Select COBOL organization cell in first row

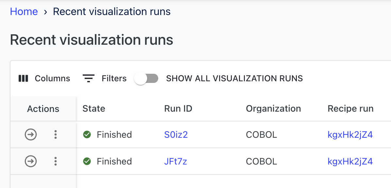pos(262,134)
